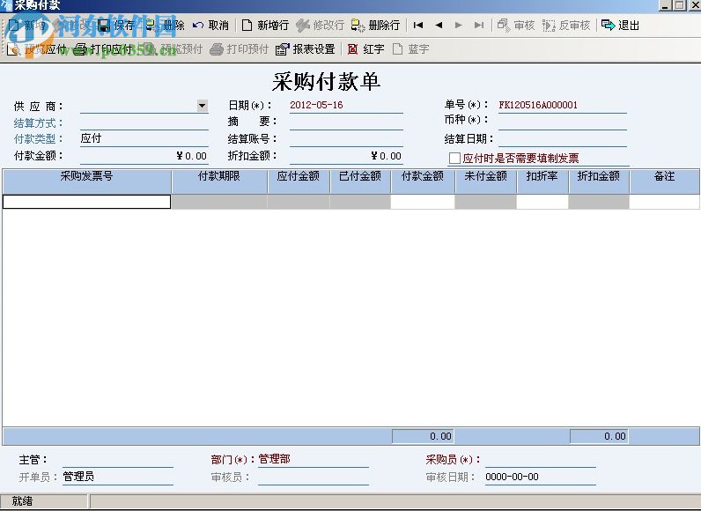This screenshot has height=511, width=701.
Task: Click the 未付金额 column header
Action: (485, 181)
